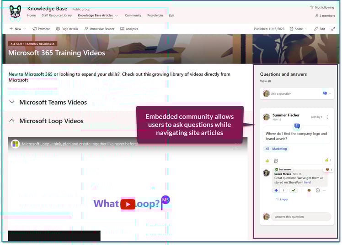342x245 pixels.
Task: Click the heart reaction count badge on the answer
Action: point(329,170)
